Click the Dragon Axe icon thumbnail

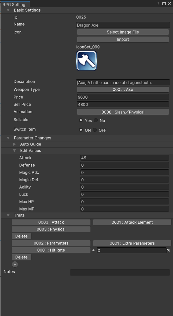click(x=86, y=61)
